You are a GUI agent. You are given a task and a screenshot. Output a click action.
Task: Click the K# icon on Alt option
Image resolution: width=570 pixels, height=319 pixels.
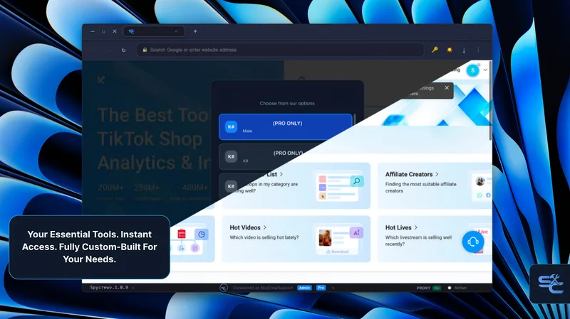231,156
